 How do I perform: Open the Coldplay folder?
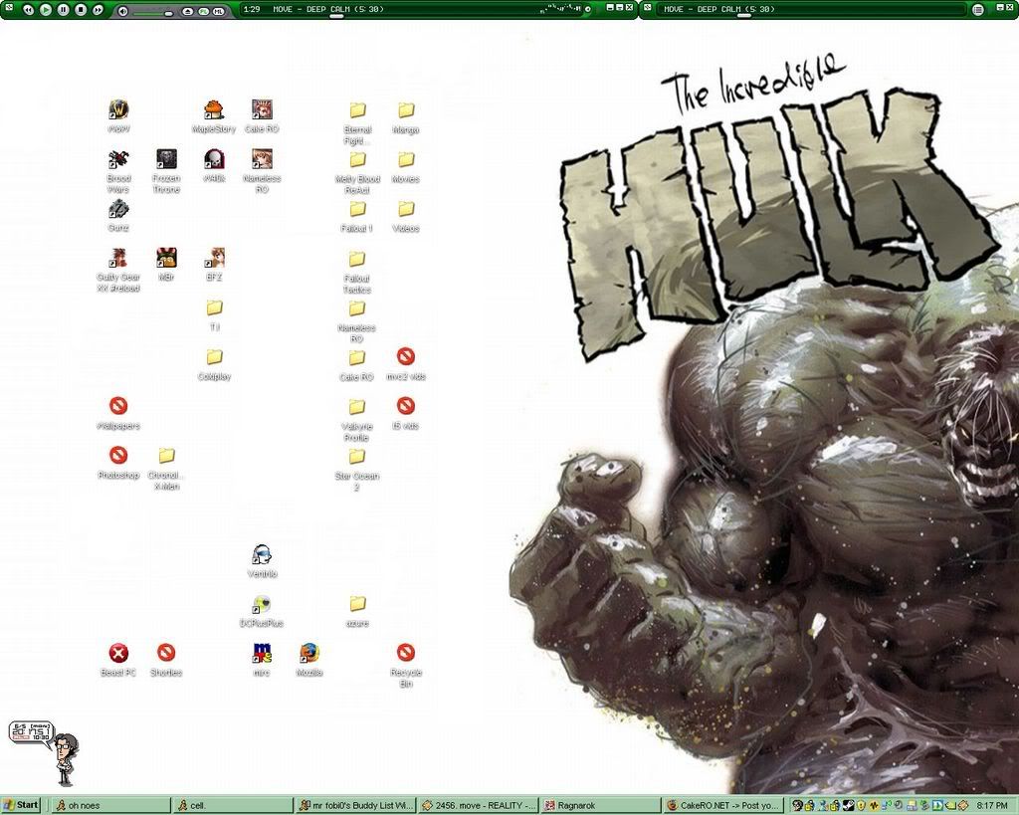215,364
